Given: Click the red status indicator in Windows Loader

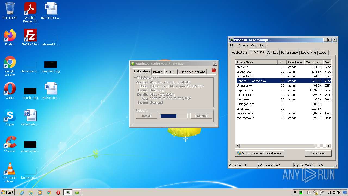Looking at the screenshot, I should coord(214,70).
